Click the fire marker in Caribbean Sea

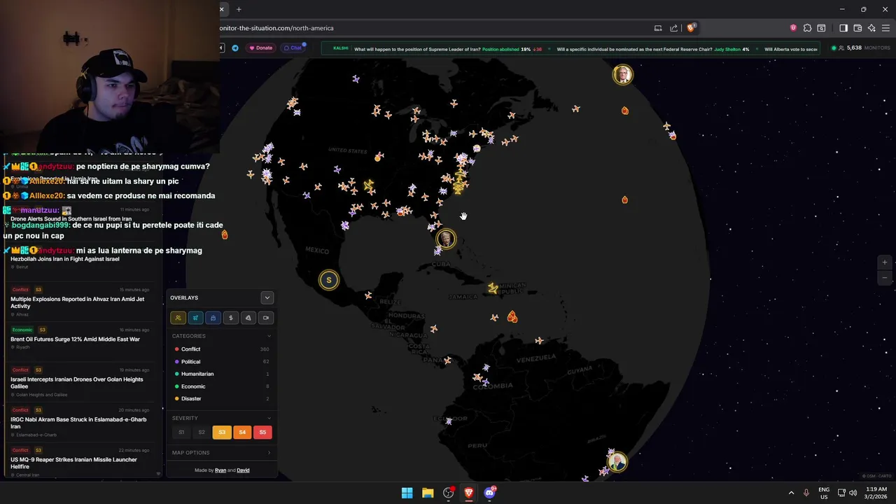coord(512,317)
